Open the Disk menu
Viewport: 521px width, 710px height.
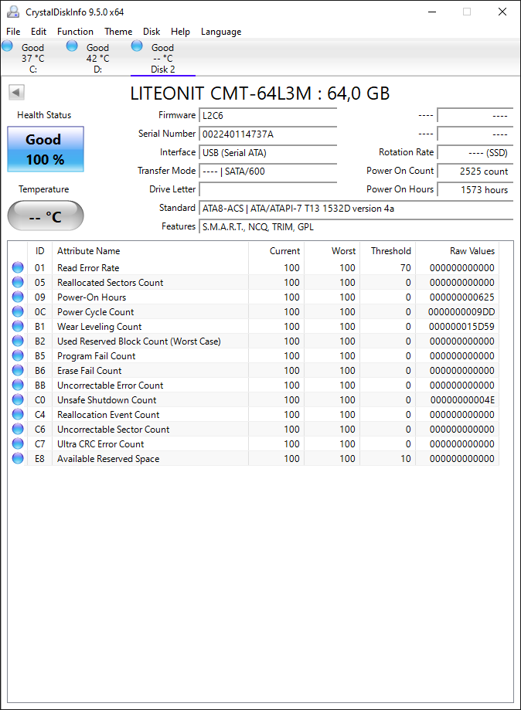tap(152, 32)
